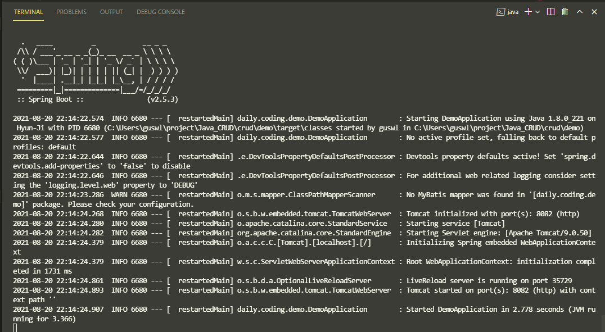Click the ':: Spring Boot ::' banner text
Viewport: 605px width, 332px height.
pos(50,99)
